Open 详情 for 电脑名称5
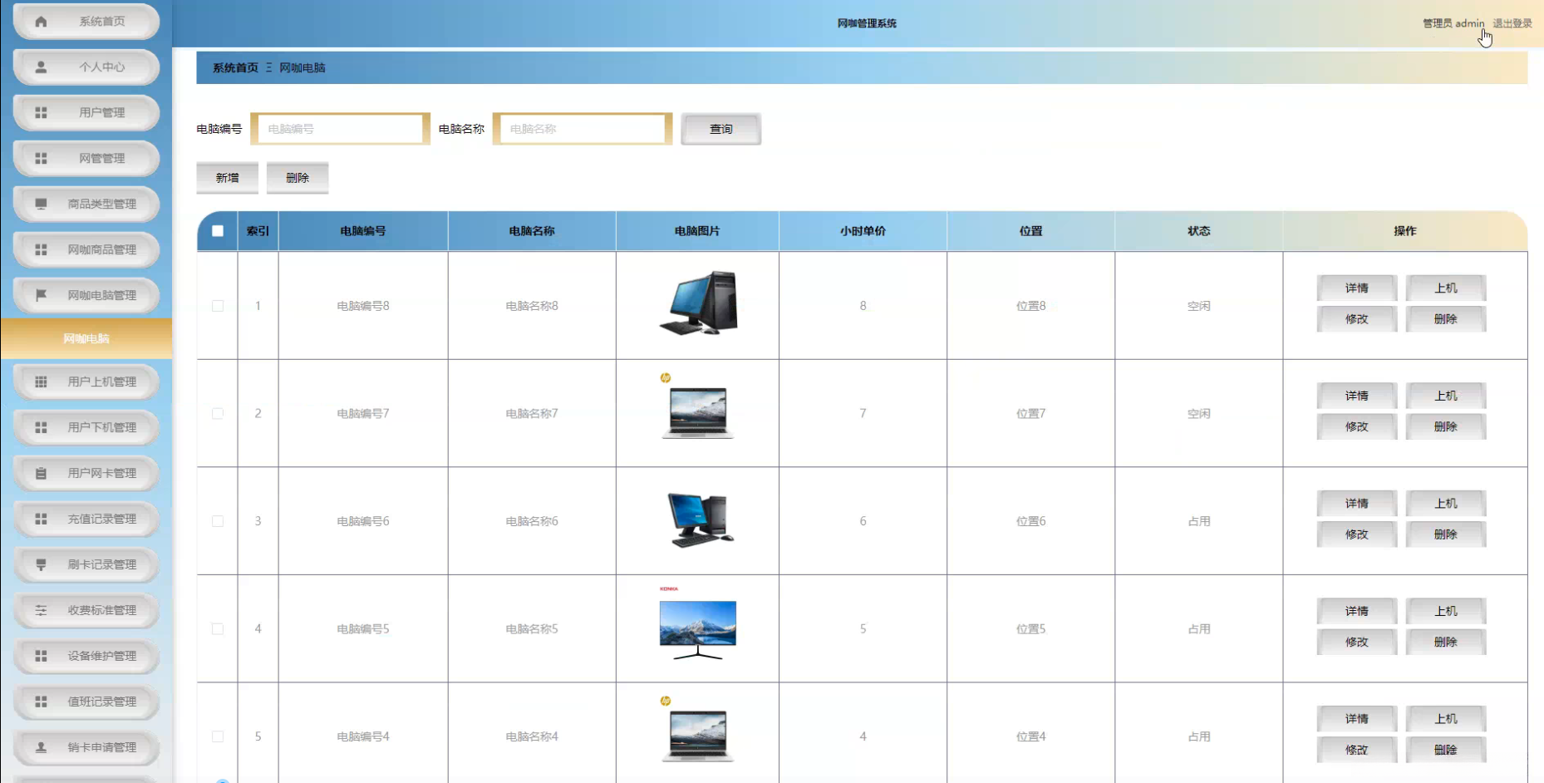Image resolution: width=1544 pixels, height=783 pixels. tap(1357, 611)
